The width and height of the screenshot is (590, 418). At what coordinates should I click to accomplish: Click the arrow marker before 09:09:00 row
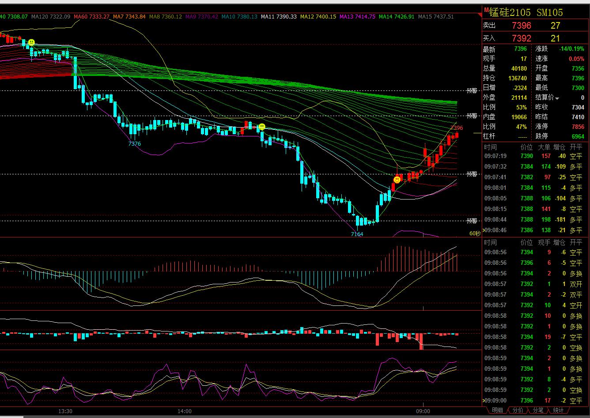(483, 400)
